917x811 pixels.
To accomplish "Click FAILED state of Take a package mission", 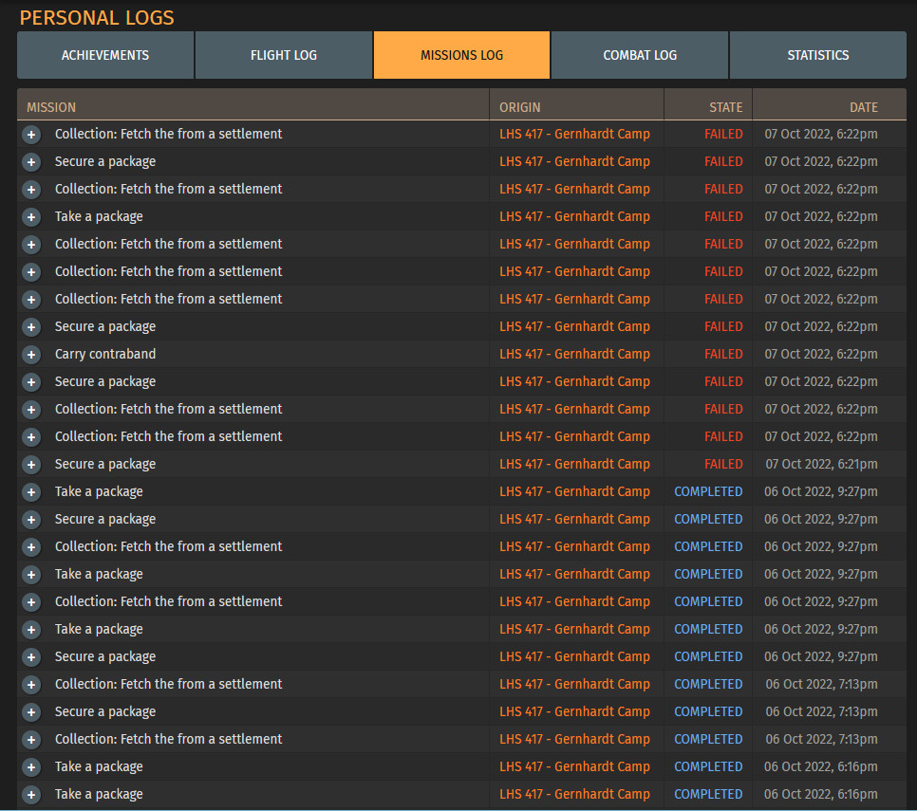I will point(723,216).
